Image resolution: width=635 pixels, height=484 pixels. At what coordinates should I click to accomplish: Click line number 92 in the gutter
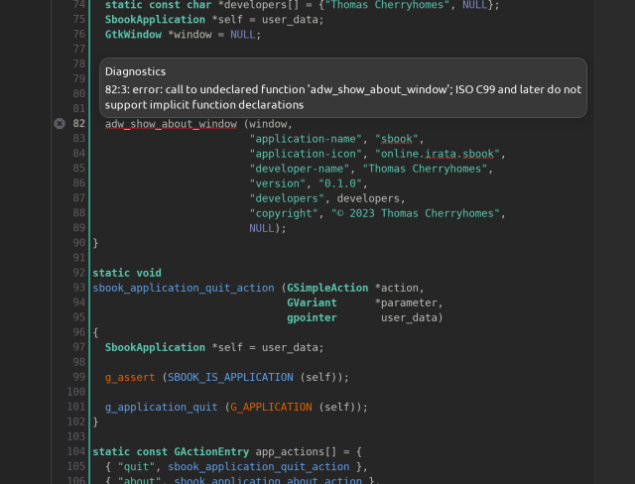click(x=79, y=273)
